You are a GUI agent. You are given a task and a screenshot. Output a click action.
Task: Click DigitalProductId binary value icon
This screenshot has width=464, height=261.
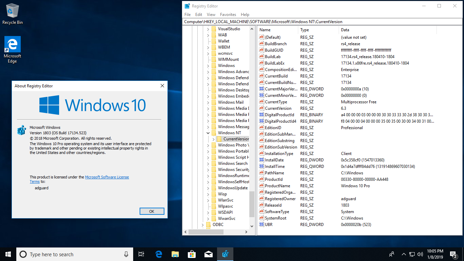pos(261,115)
